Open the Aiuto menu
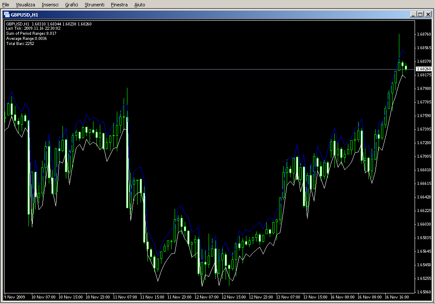The height and width of the screenshot is (304, 435). 139,5
